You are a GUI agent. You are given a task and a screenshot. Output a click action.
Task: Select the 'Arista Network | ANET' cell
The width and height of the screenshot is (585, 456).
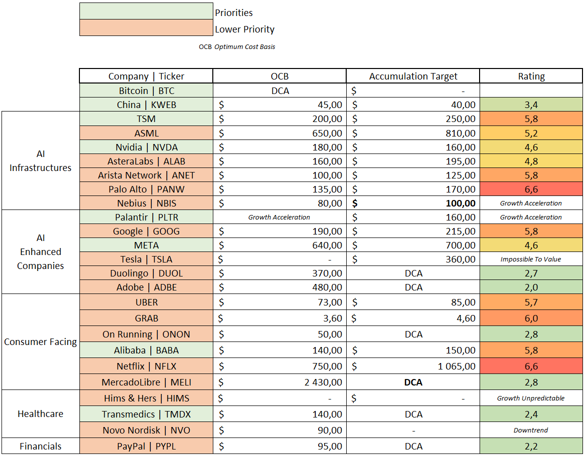146,175
